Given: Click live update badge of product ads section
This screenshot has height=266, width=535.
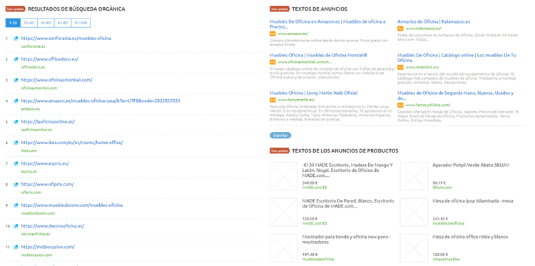Looking at the screenshot, I should click(280, 150).
